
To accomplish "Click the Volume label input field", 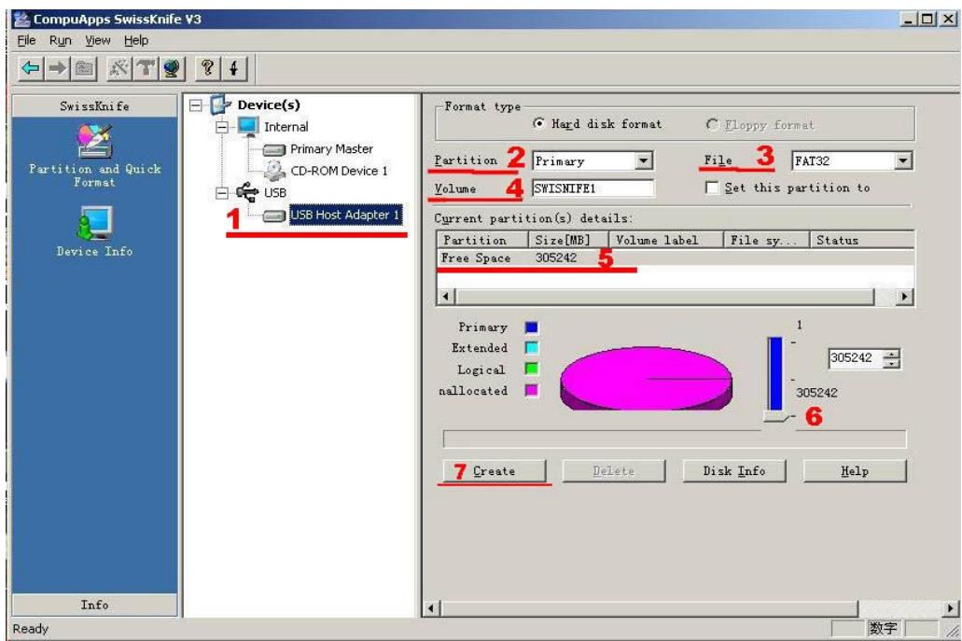I will point(593,188).
